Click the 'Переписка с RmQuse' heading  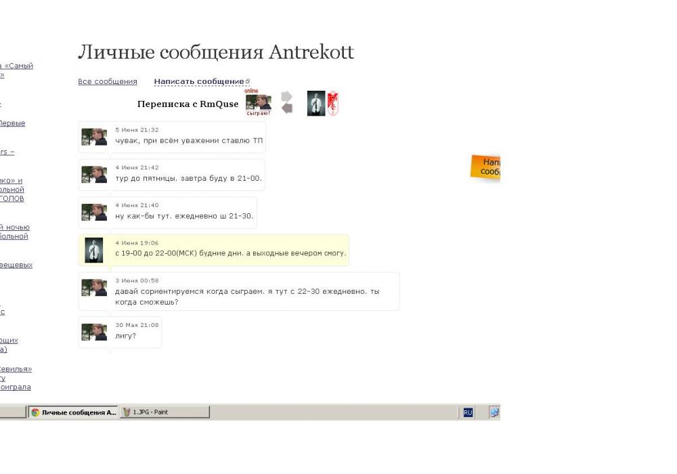click(188, 104)
